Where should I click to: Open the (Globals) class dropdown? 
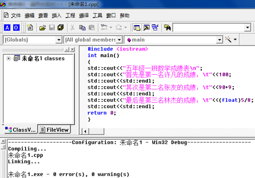pos(59,40)
